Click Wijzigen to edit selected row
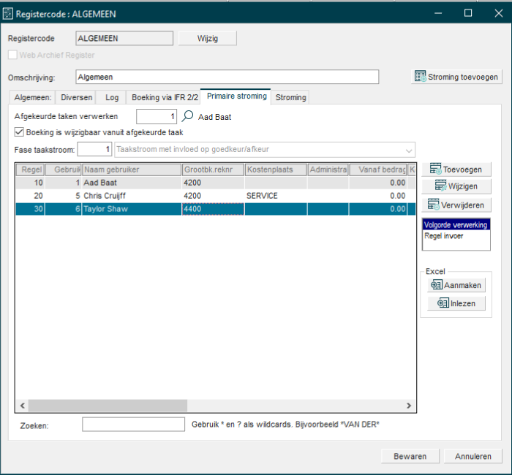This screenshot has width=512, height=475. click(456, 186)
